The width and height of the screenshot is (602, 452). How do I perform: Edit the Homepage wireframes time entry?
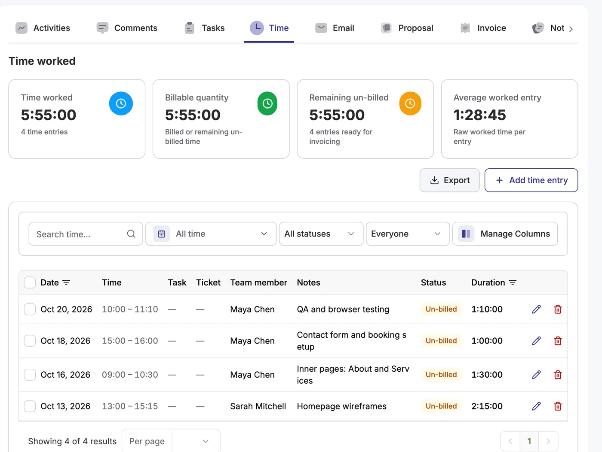[536, 406]
